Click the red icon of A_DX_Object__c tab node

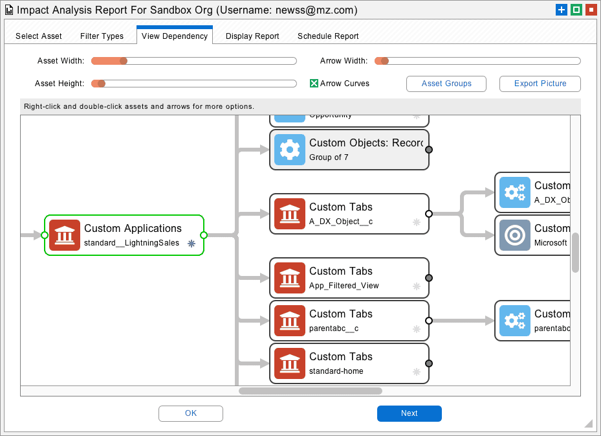[290, 214]
